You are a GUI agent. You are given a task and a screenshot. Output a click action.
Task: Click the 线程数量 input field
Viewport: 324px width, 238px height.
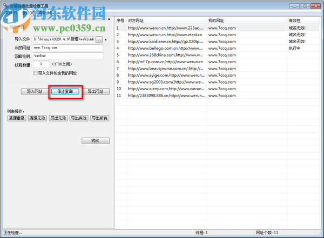42,64
